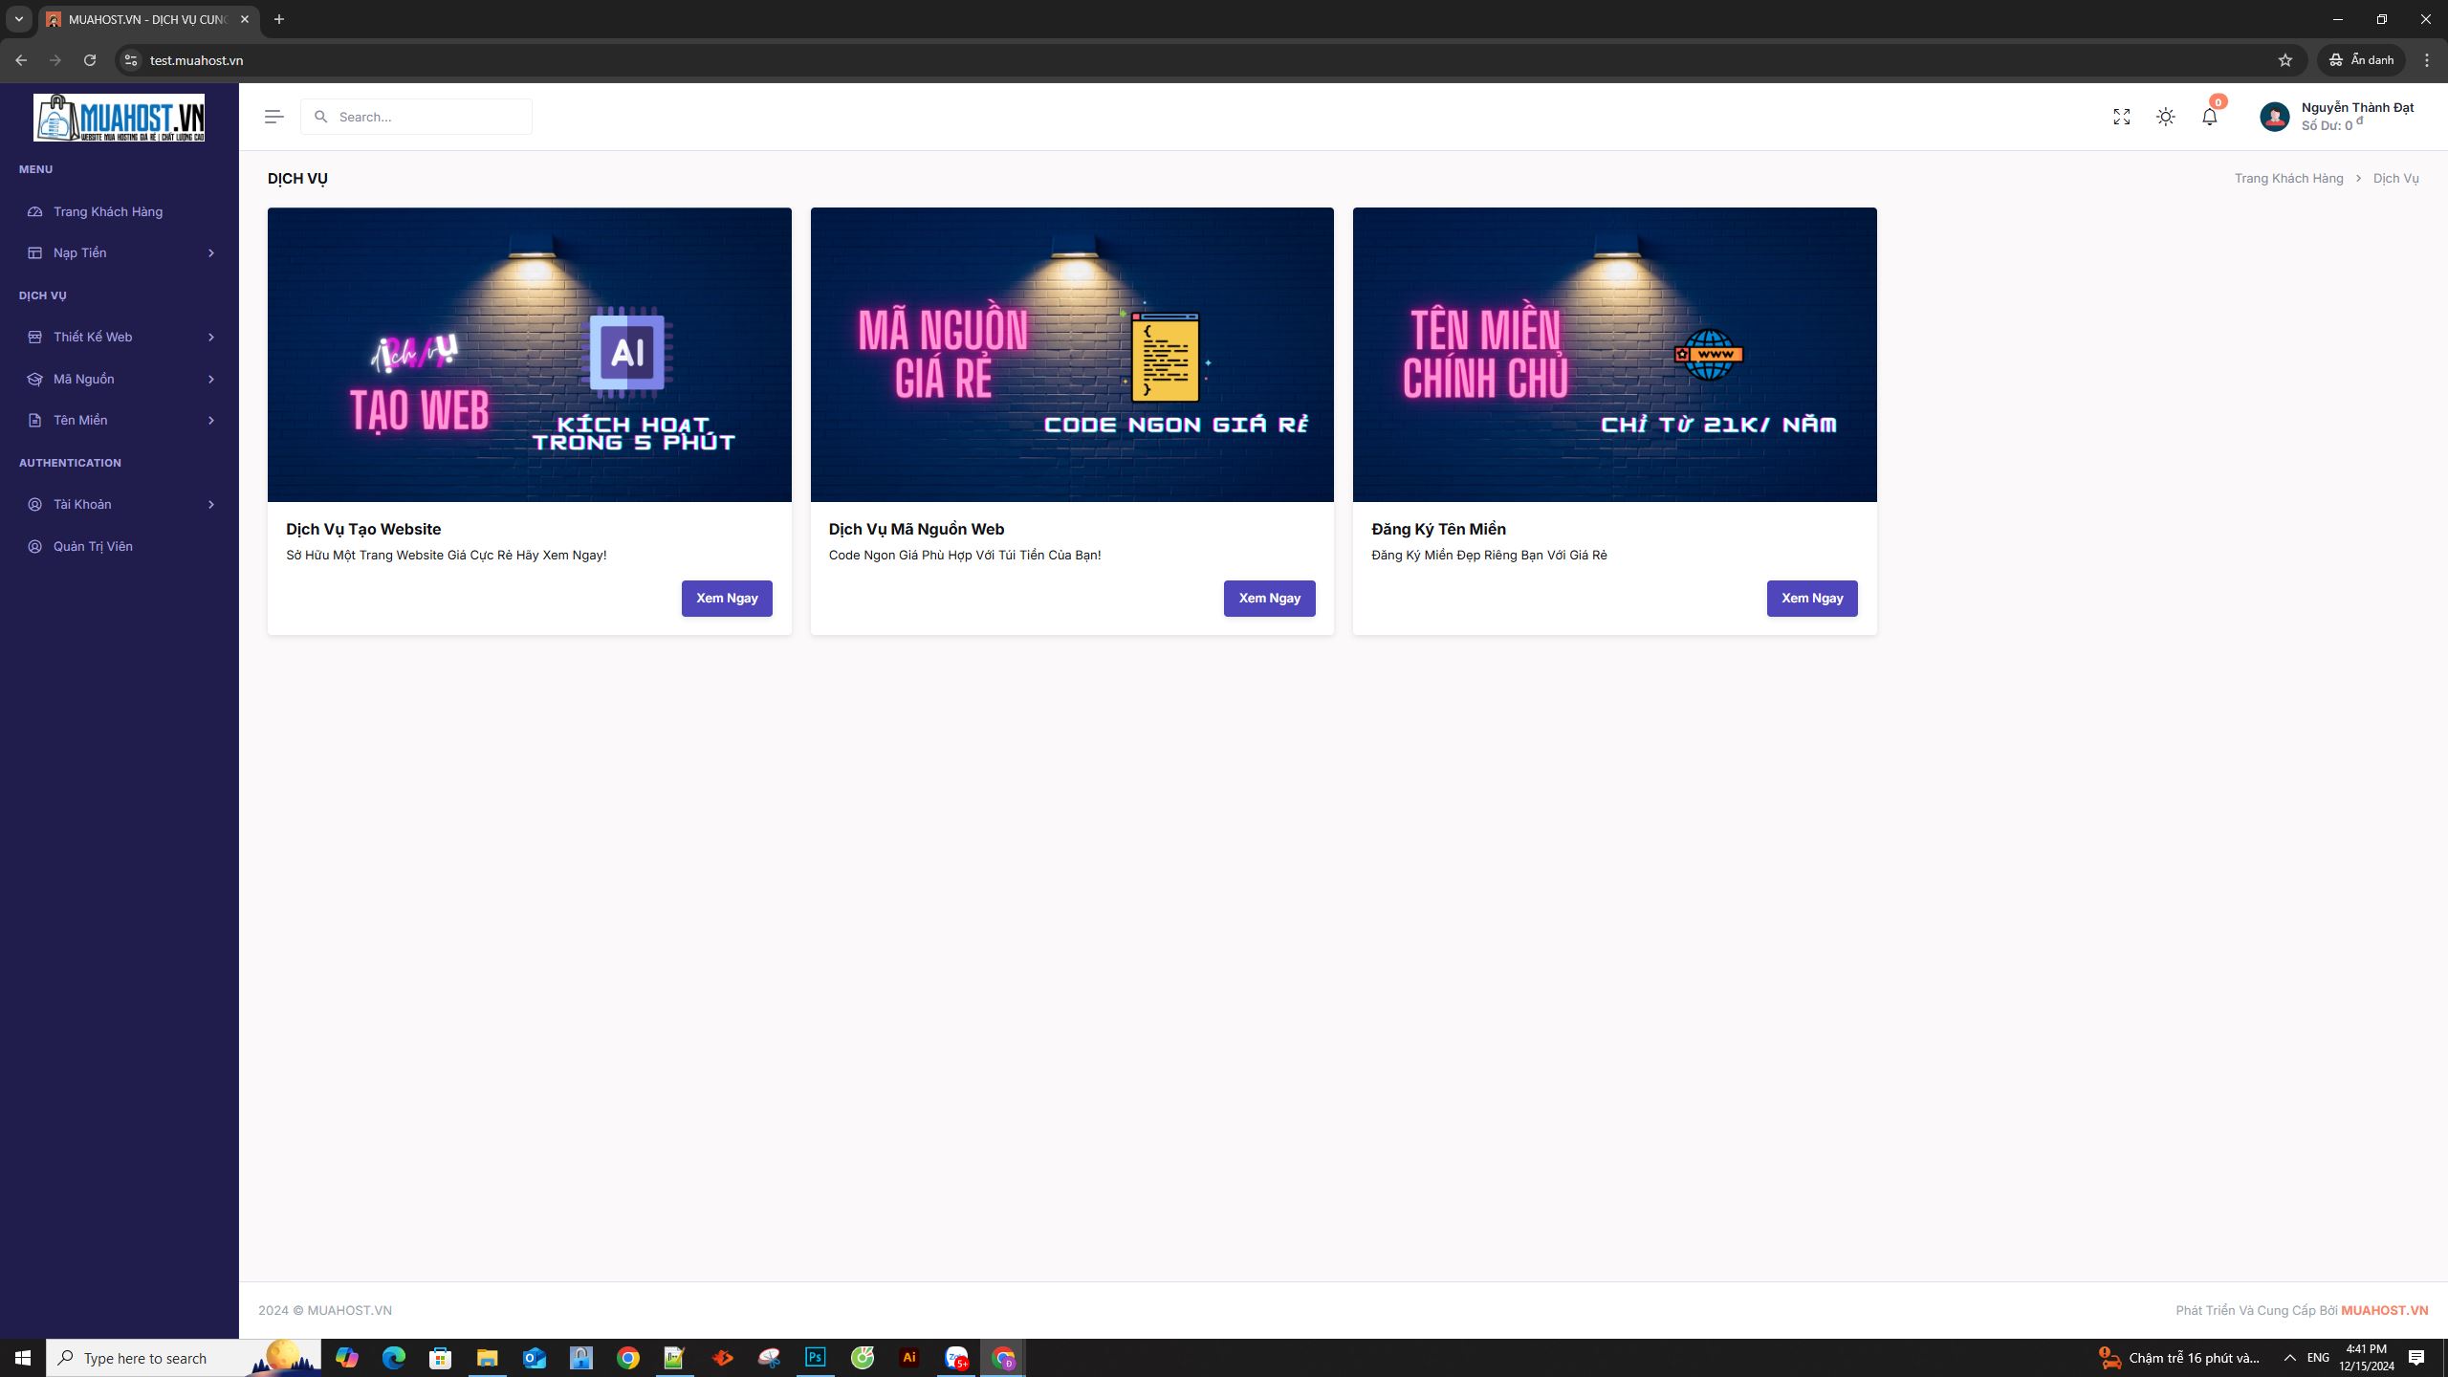Viewport: 2448px width, 1377px height.
Task: Open Trang Khách Hàng in sidebar
Action: tap(107, 211)
